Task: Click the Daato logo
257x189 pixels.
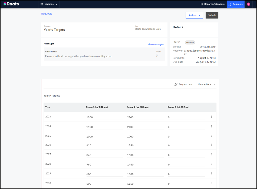Action: coord(11,4)
